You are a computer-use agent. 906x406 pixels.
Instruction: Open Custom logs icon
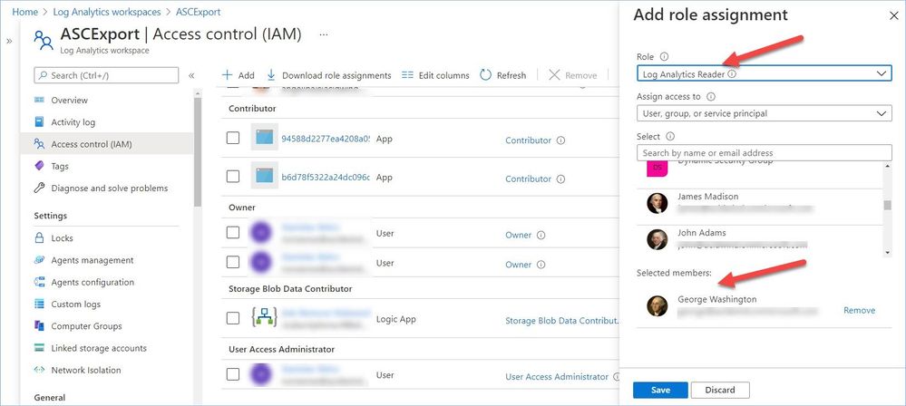(39, 304)
